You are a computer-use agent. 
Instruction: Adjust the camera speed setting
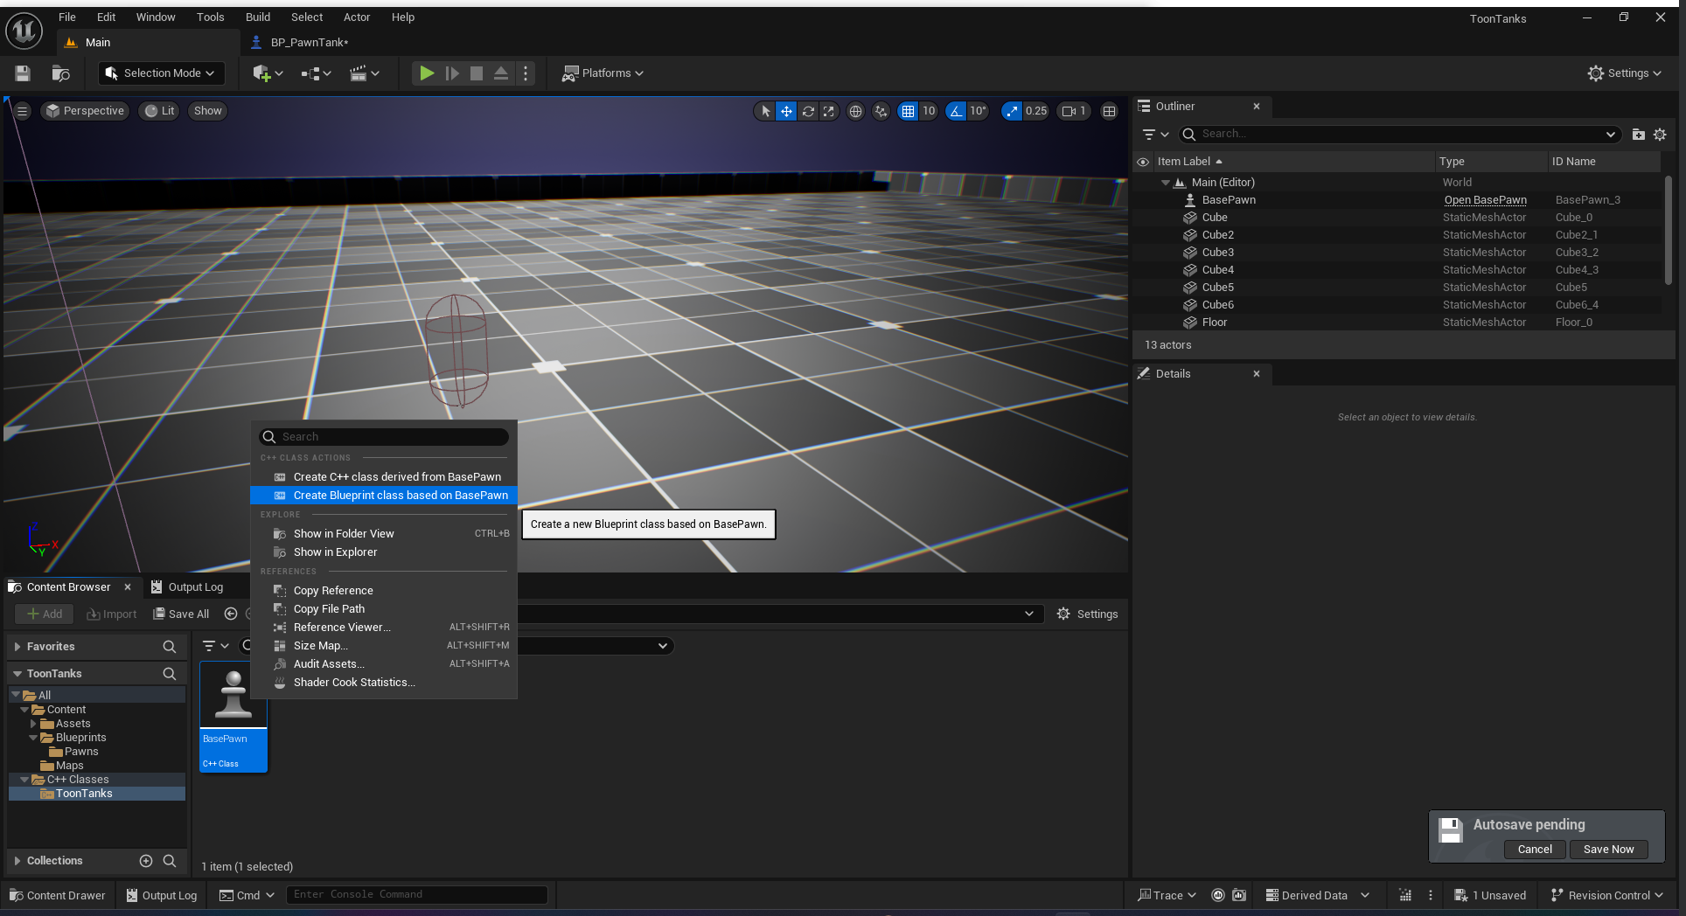[x=1074, y=111]
